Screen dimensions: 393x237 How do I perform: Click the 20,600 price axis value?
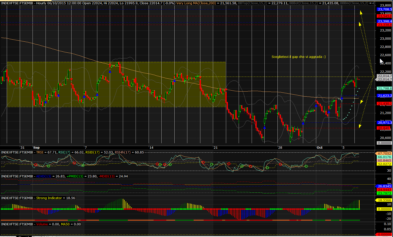pos(385,138)
